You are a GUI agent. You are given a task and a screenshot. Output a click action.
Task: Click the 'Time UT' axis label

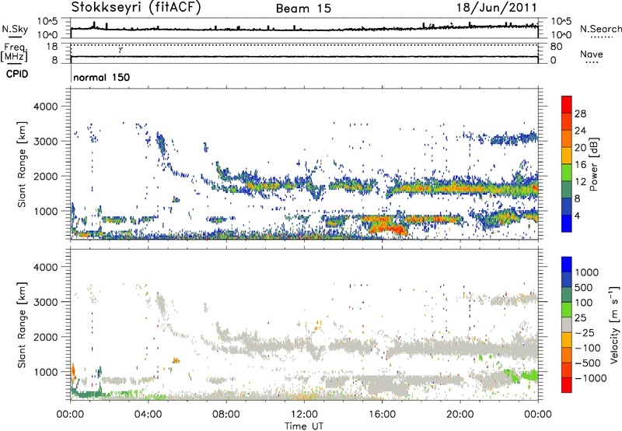pyautogui.click(x=304, y=426)
